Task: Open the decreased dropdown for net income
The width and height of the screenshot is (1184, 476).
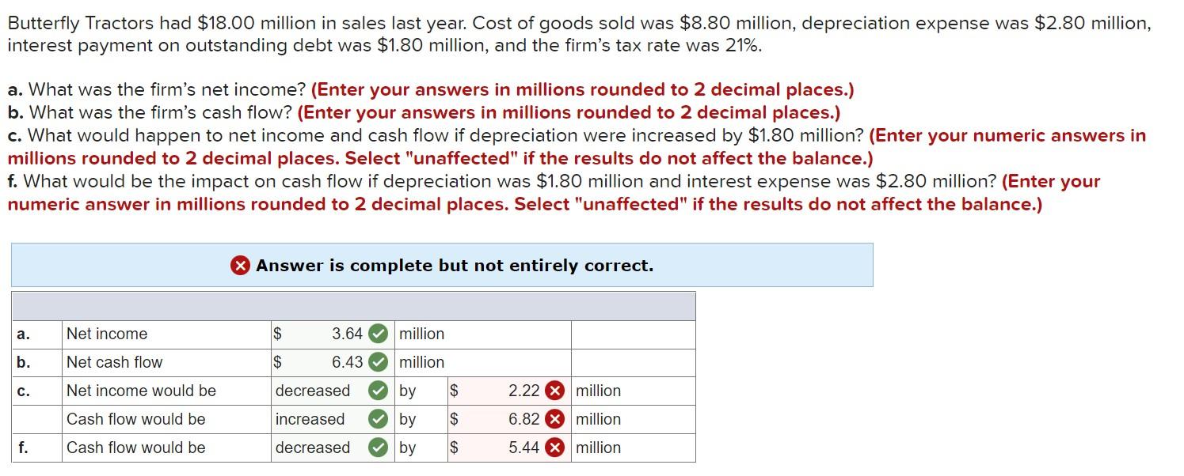Action: coord(317,391)
